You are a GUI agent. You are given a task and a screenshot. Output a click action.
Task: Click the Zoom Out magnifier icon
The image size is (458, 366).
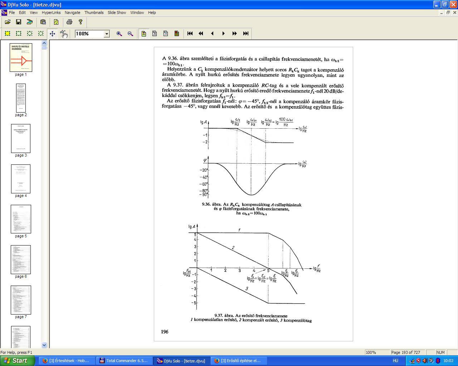click(x=130, y=34)
